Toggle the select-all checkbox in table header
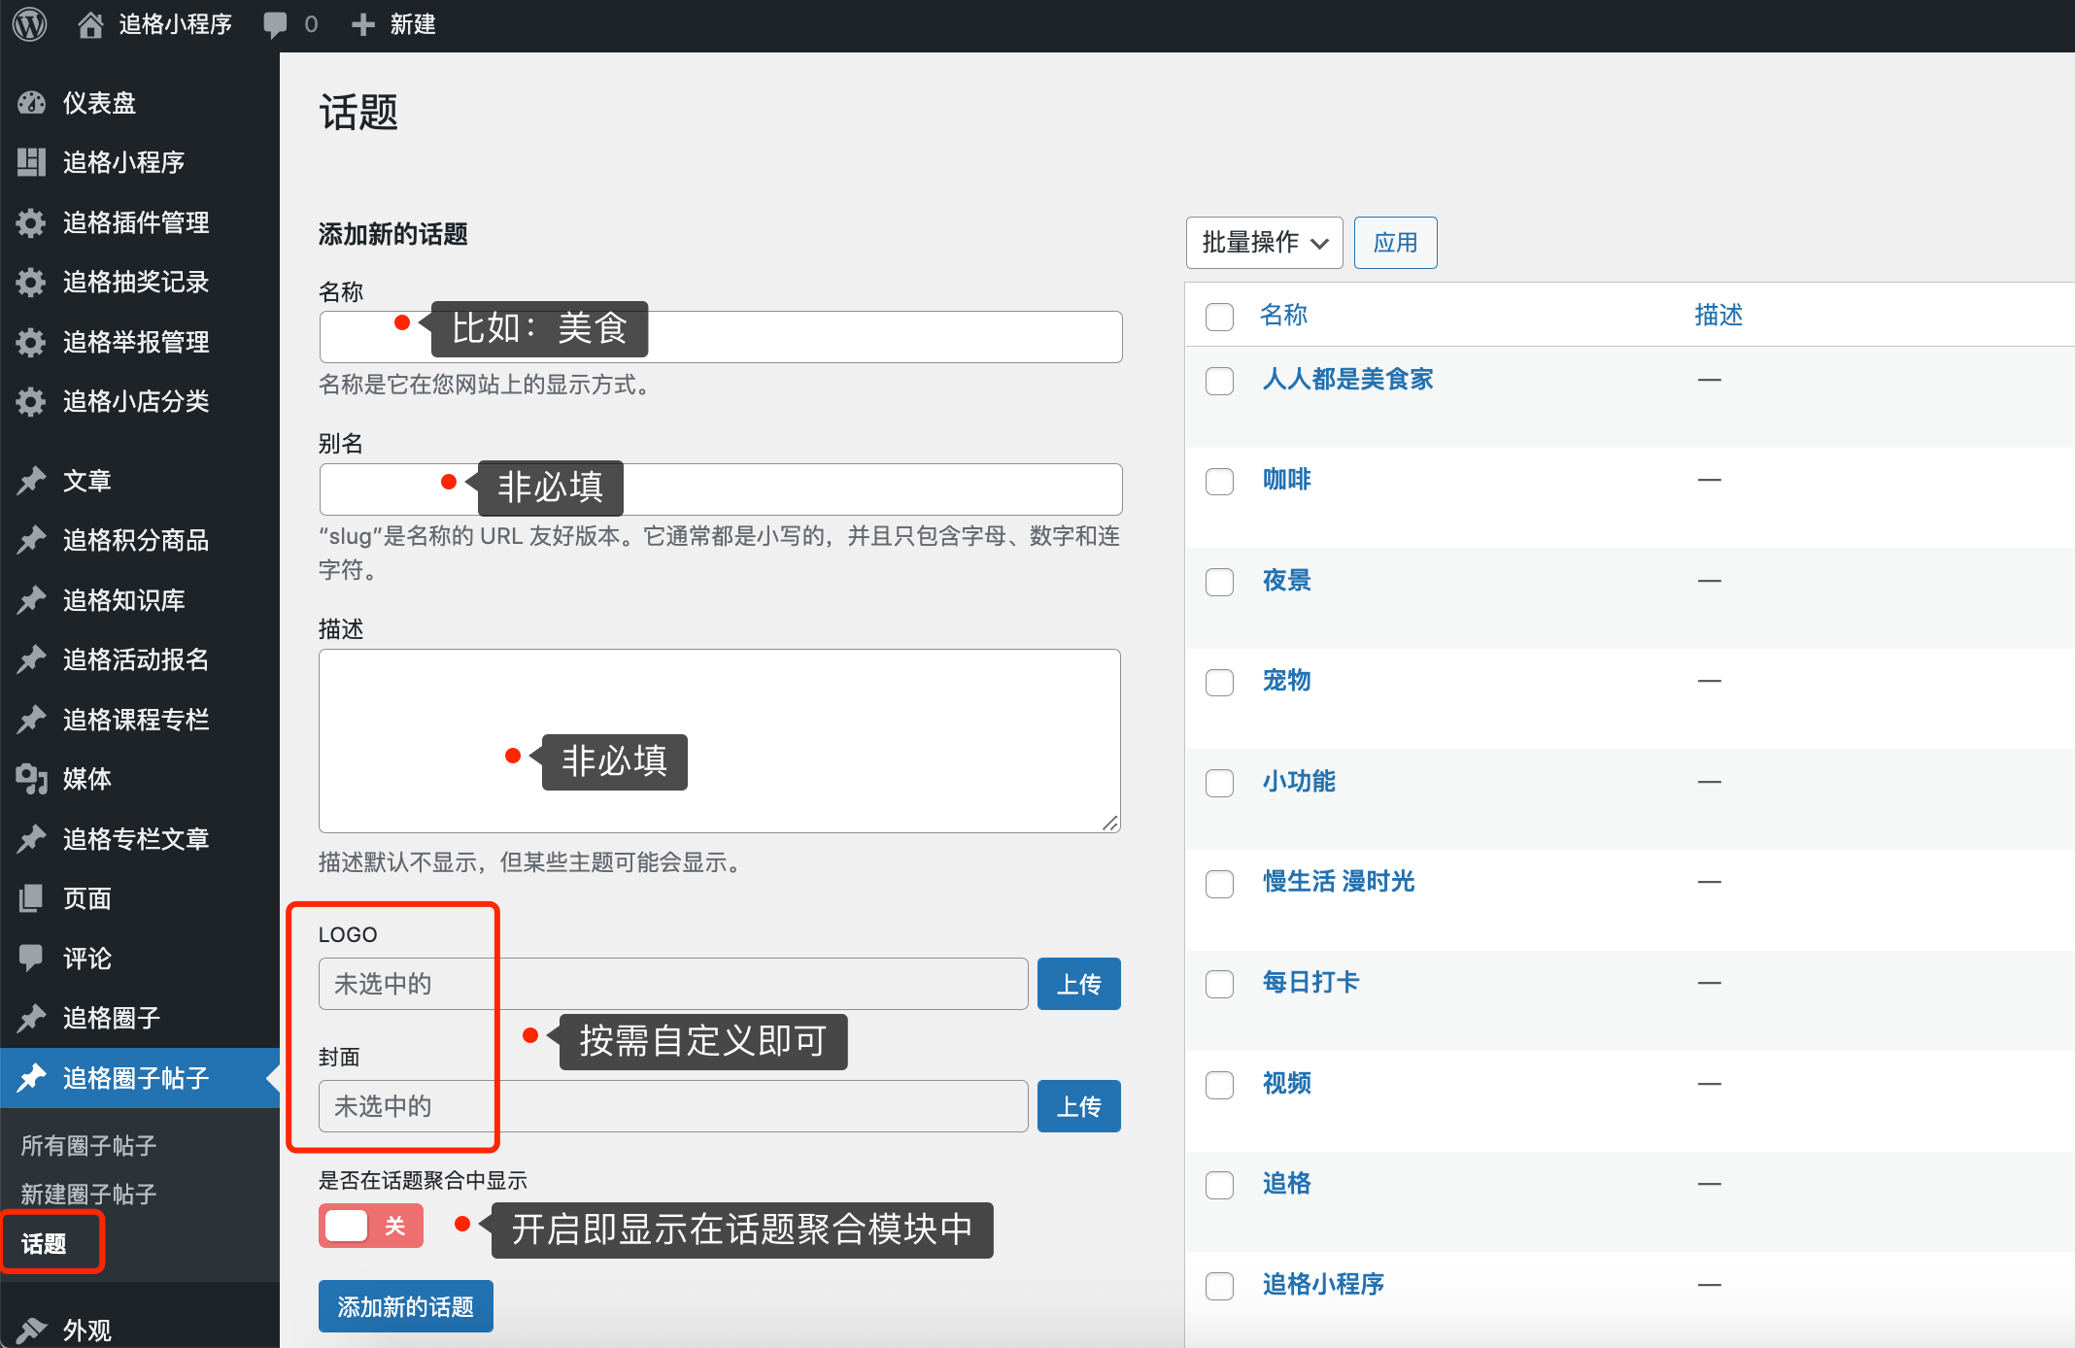Viewport: 2075px width, 1348px height. point(1219,317)
